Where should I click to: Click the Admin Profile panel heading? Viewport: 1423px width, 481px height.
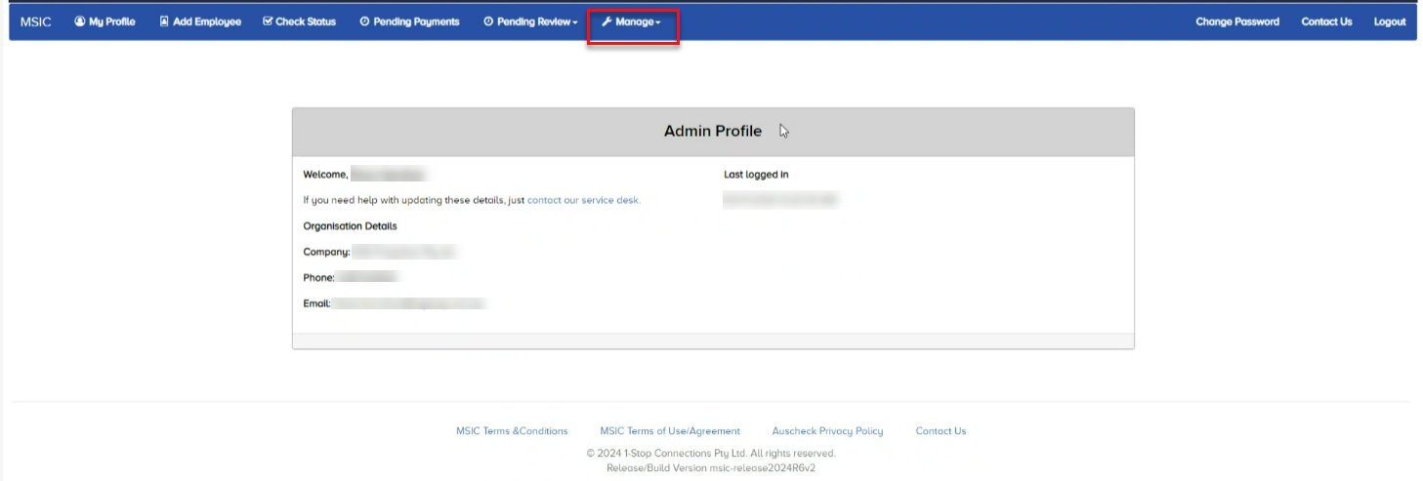(712, 132)
